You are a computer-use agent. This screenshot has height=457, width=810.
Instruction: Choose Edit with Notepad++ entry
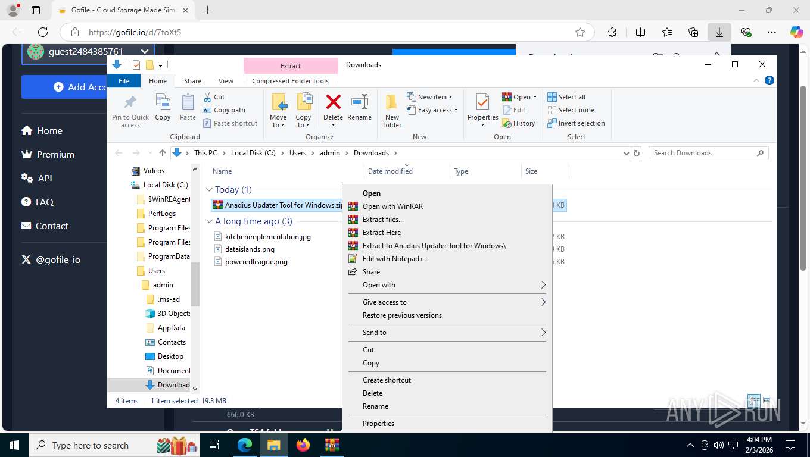447,259
